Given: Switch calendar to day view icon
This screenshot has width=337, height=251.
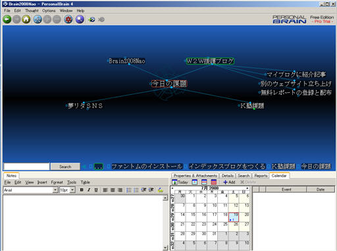Looking at the screenshot, I should coord(195,182).
